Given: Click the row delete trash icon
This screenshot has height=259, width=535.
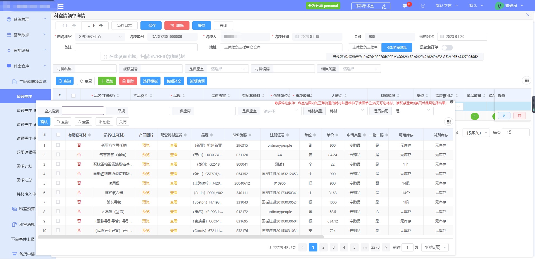Looking at the screenshot, I should click(x=519, y=115).
